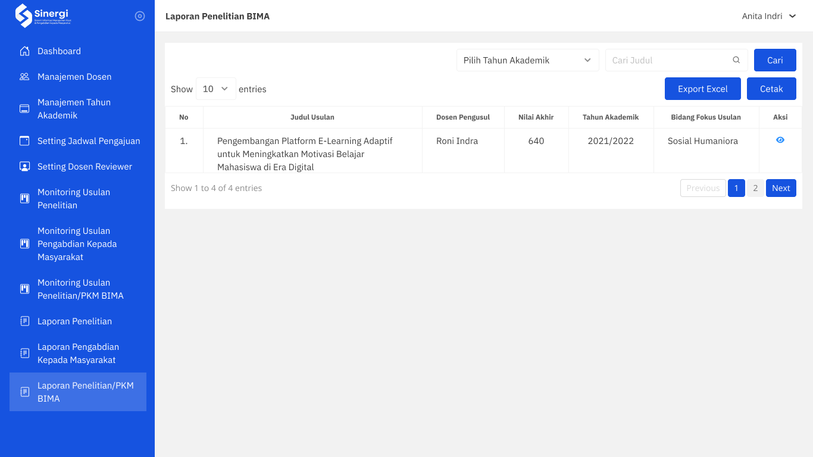The height and width of the screenshot is (457, 813).
Task: Click the search magnifier icon in Cari Judul
Action: point(736,60)
